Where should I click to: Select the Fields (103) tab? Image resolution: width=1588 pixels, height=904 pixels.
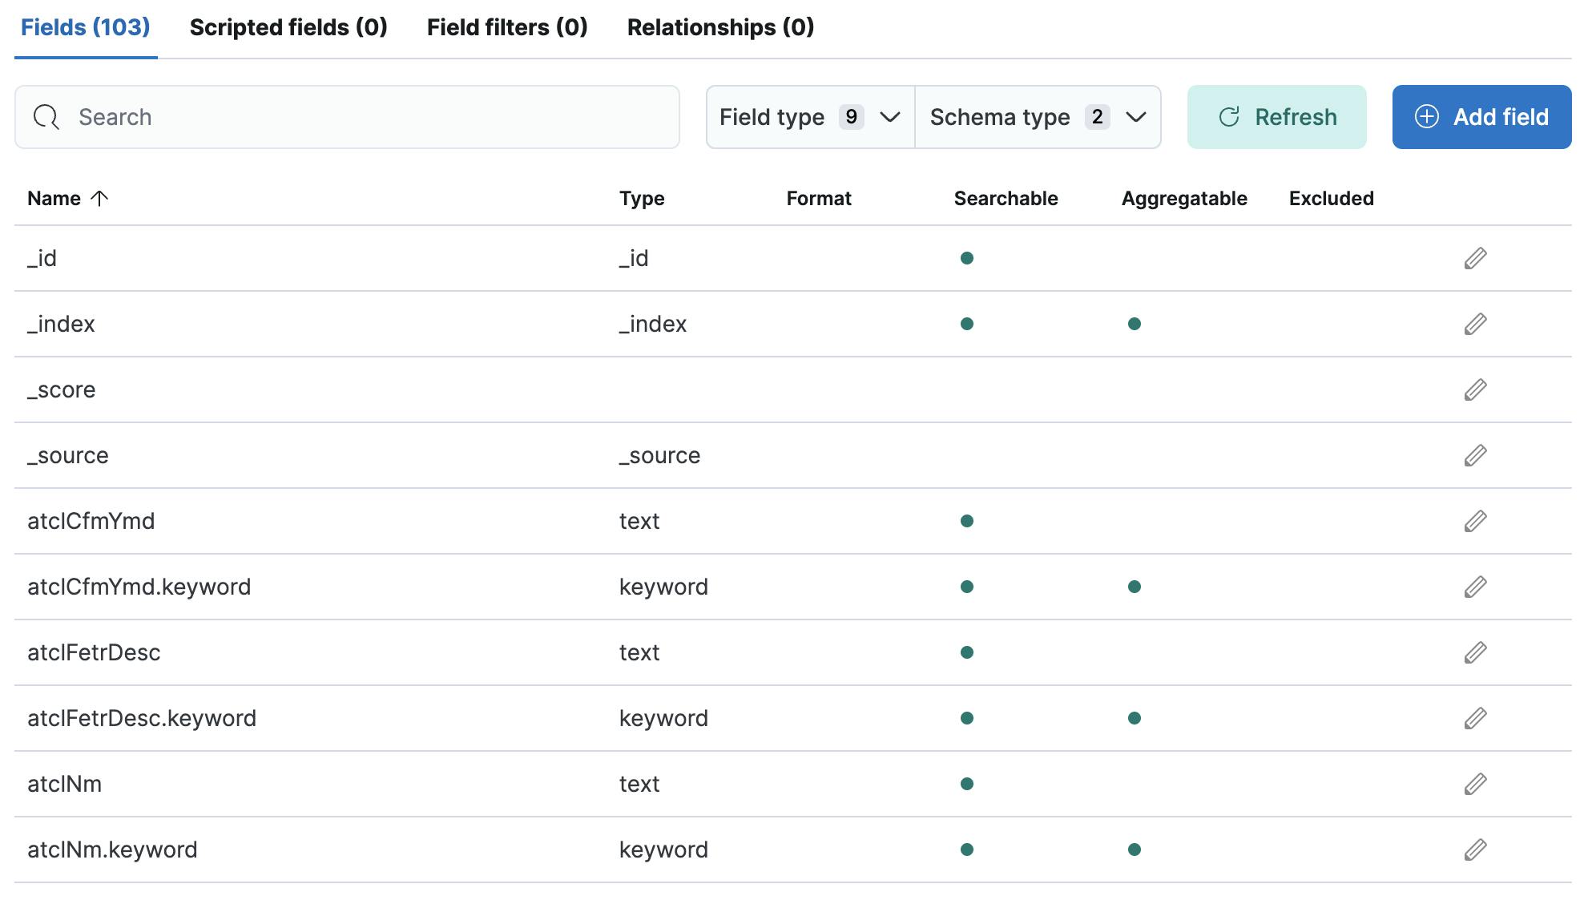(86, 27)
